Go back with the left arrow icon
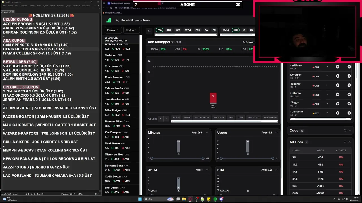362x203 pixels. click(149, 31)
